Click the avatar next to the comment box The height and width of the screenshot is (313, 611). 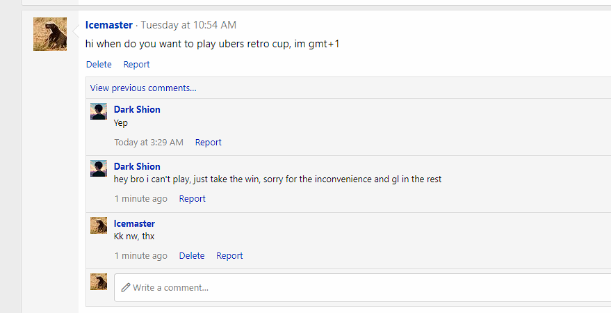point(99,282)
